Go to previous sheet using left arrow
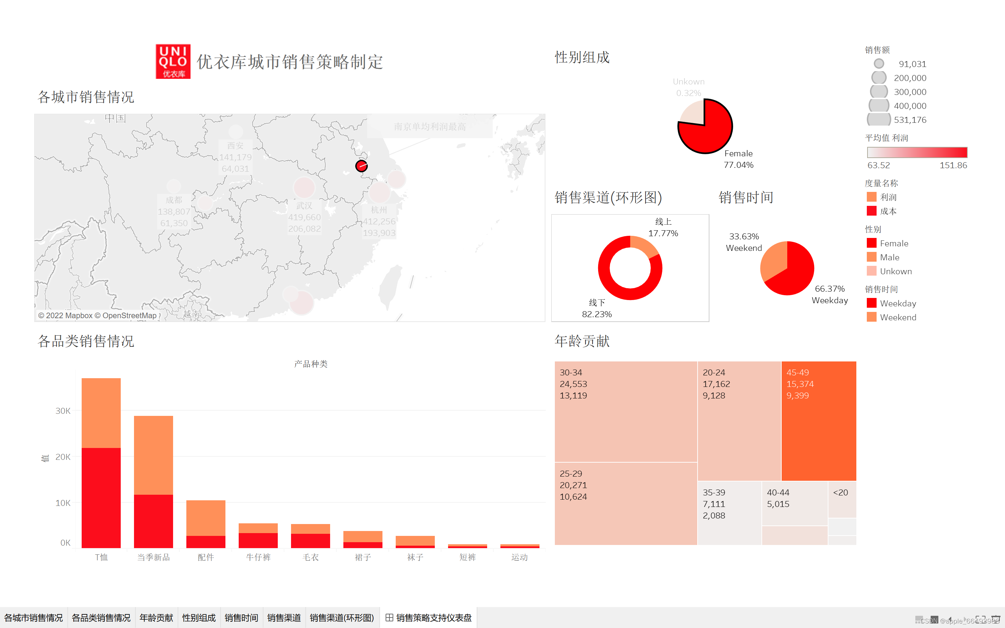 coord(950,619)
